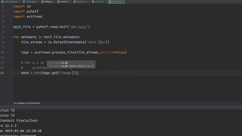Collapse the imports block at line 1

pos(12,6)
